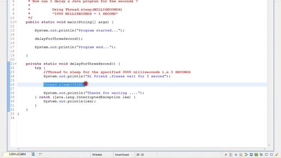281x158 pixels.
Task: Click the editor vertical scrollbar down arrow
Action: point(269,145)
